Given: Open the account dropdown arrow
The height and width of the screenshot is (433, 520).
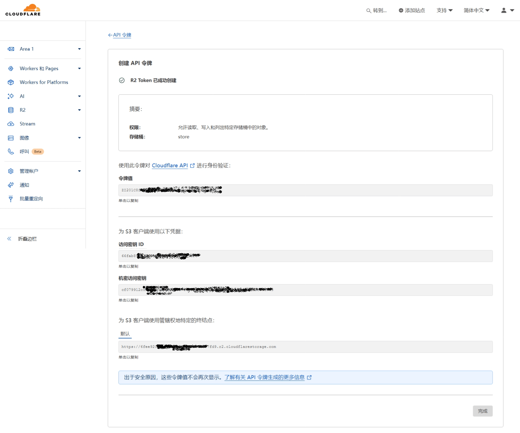Looking at the screenshot, I should [x=512, y=10].
